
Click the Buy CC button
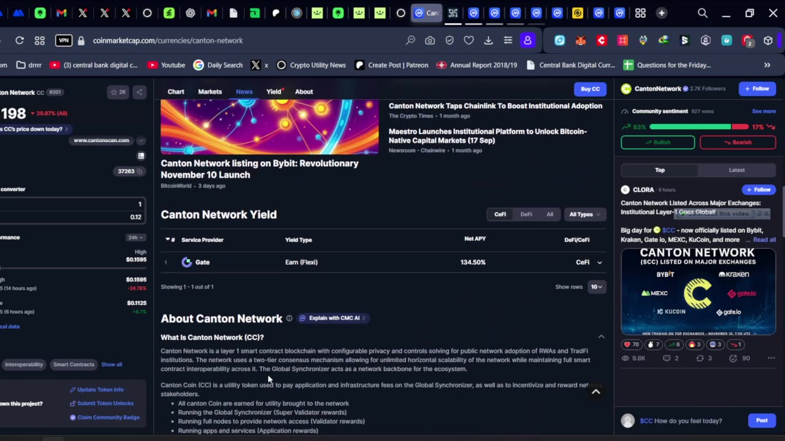tap(590, 89)
